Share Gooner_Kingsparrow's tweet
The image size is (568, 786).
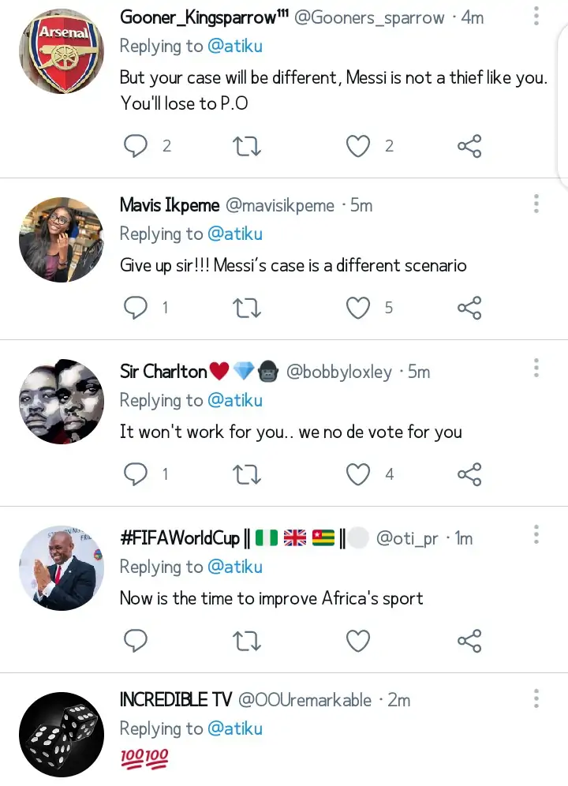pyautogui.click(x=469, y=146)
